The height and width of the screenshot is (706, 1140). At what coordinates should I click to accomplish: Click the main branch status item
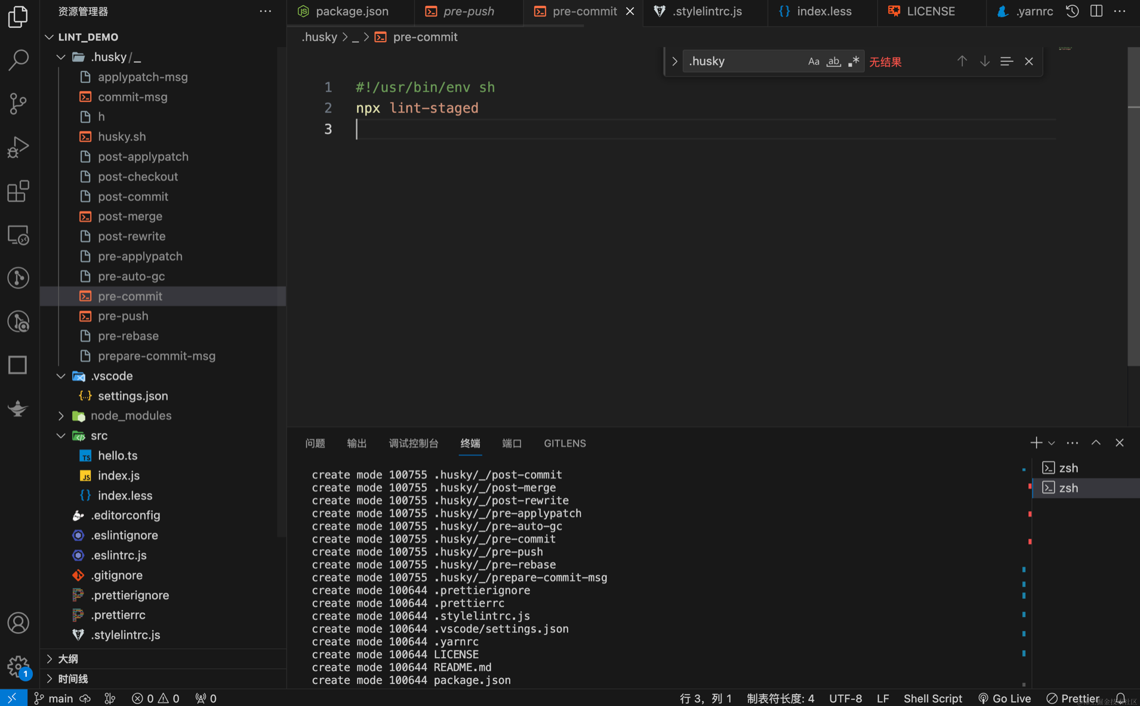[x=54, y=698]
